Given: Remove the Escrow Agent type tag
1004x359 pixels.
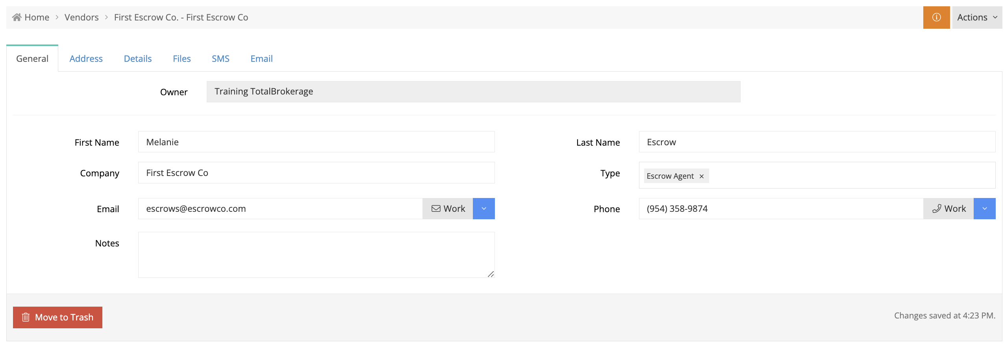Looking at the screenshot, I should [701, 176].
